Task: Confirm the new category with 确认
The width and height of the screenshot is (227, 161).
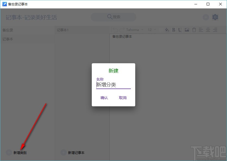Action: 104,98
